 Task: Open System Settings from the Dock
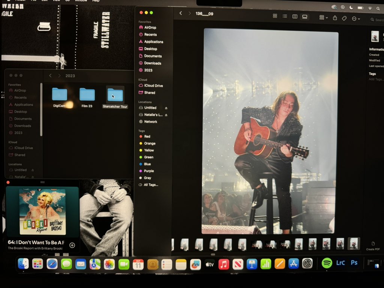(307, 264)
